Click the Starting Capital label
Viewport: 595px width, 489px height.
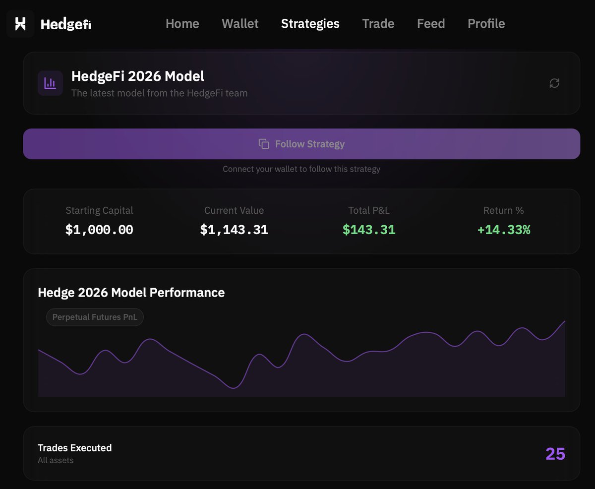click(99, 210)
